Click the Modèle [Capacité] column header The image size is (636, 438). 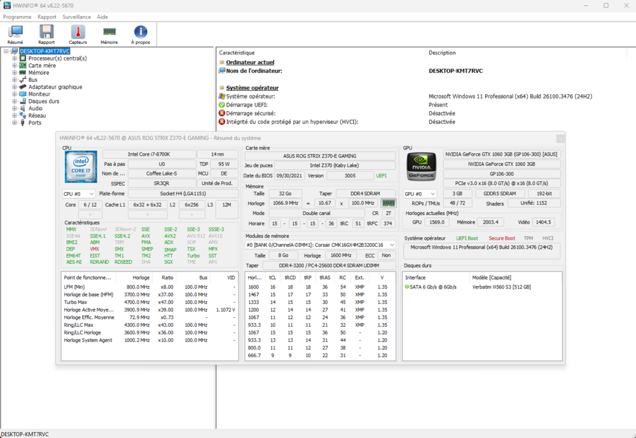tap(492, 277)
